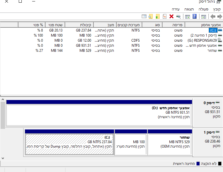Select the (C:) volume in the list
The width and height of the screenshot is (223, 172).
click(213, 30)
